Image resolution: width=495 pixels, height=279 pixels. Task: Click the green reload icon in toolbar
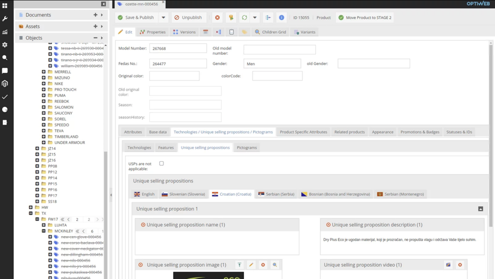[x=245, y=18]
